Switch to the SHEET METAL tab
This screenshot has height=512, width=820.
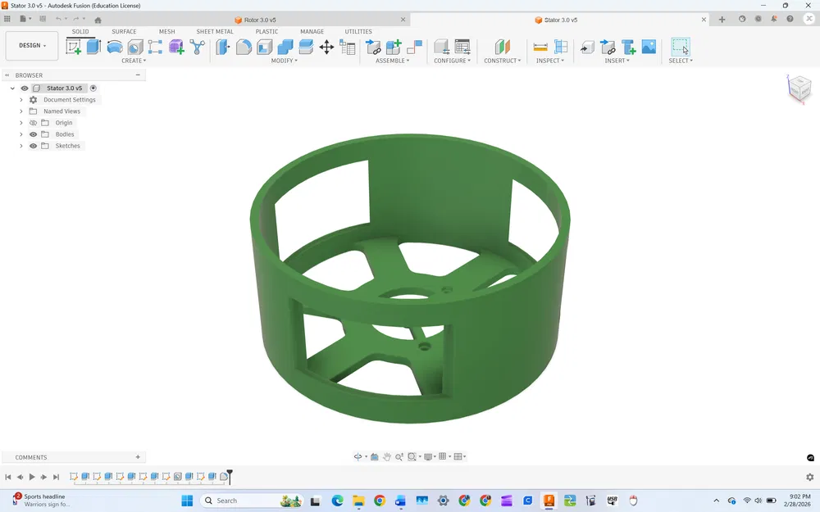(x=214, y=31)
